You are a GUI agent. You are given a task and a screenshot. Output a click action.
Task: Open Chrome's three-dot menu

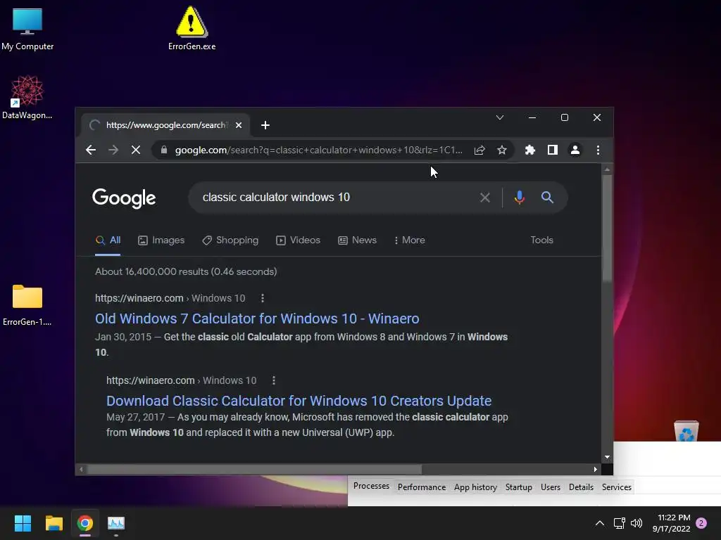598,150
